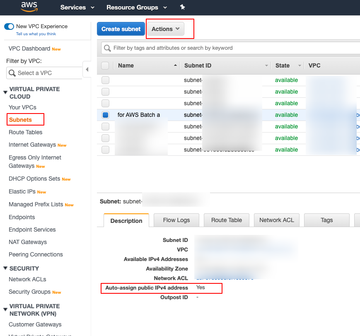Switch to the Network ACL tab
Viewport: 360px width, 336px height.
point(277,220)
